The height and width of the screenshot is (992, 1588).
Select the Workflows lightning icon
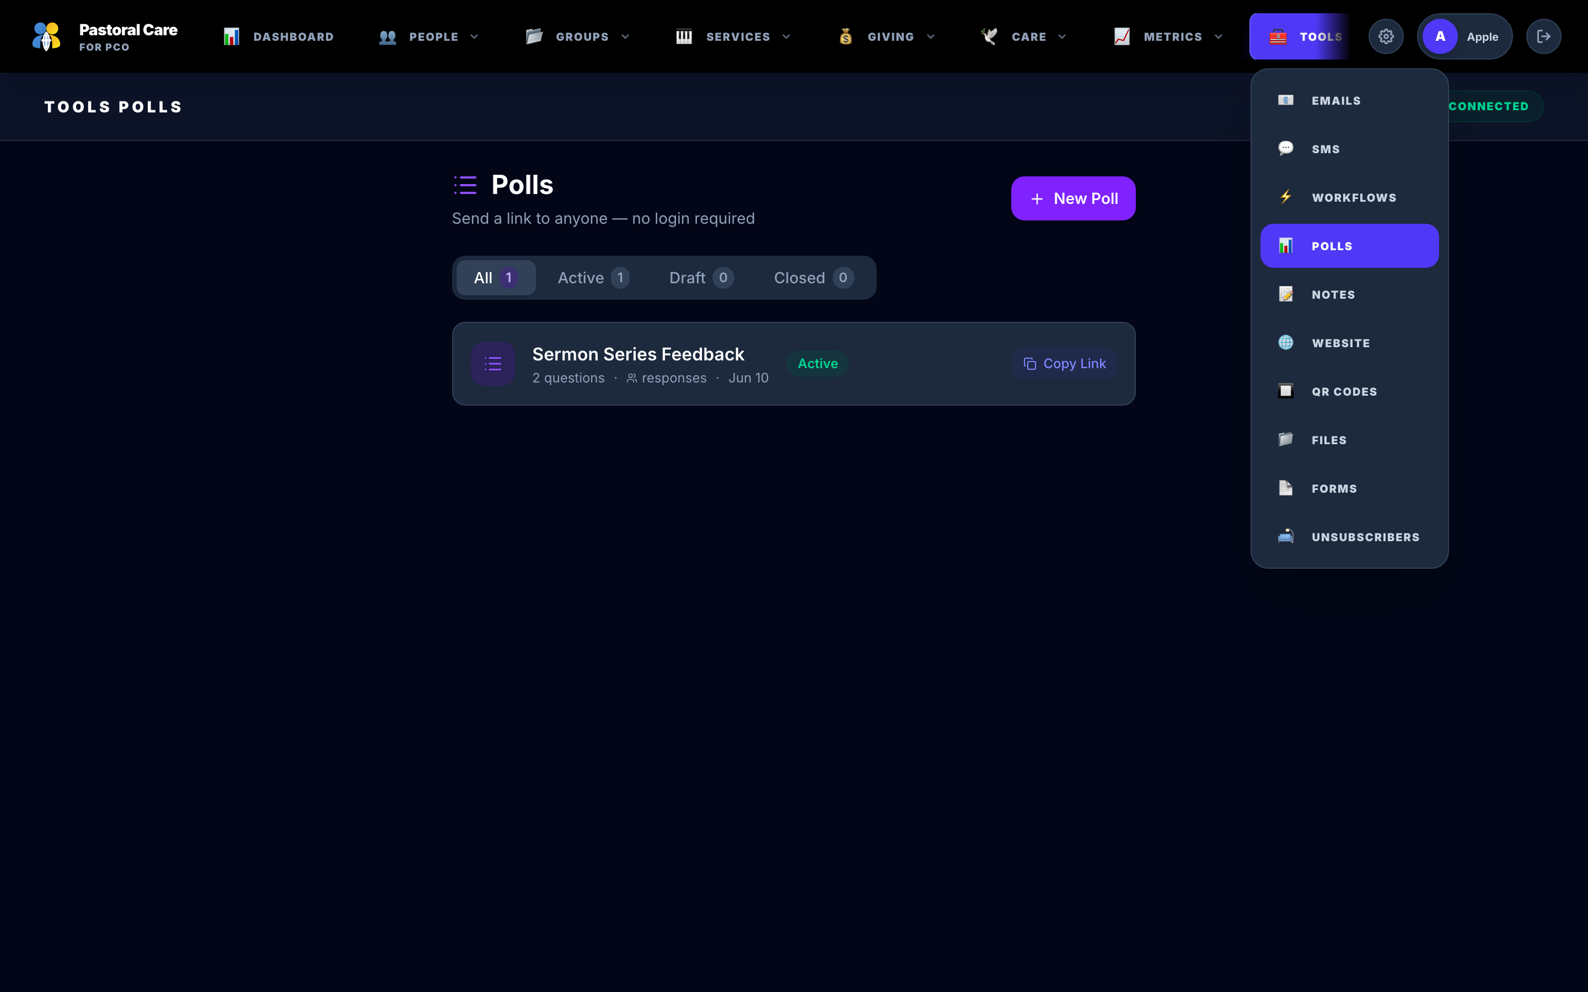pos(1285,197)
